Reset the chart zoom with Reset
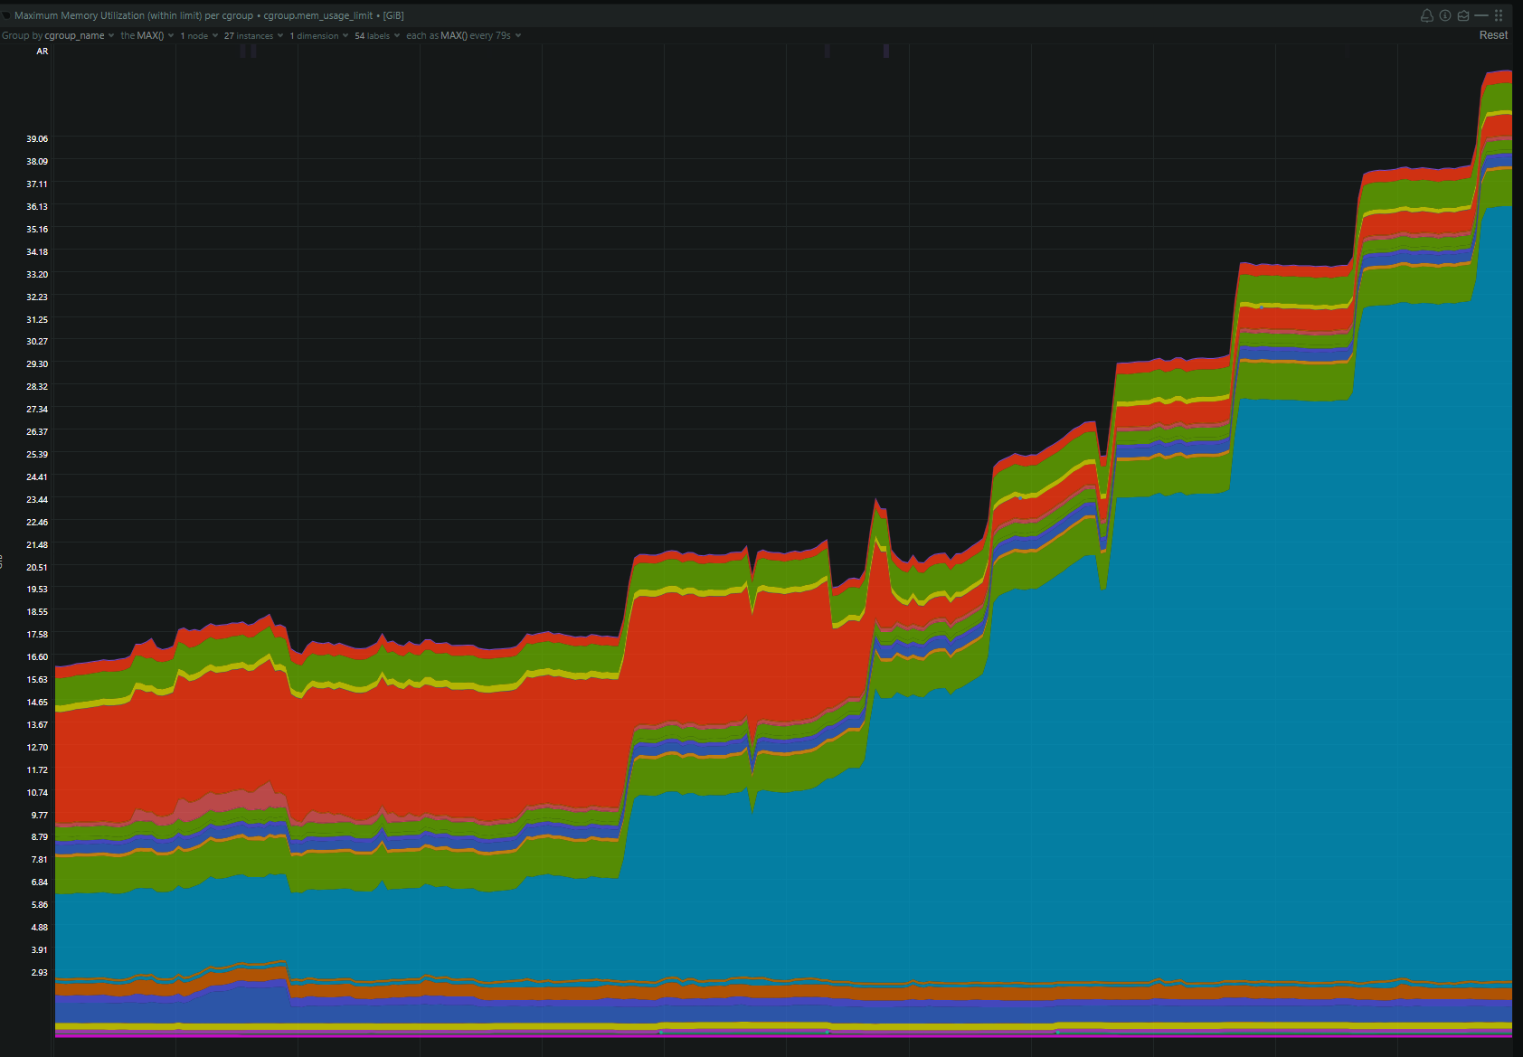Screen dimensions: 1523x1057 click(x=1493, y=35)
